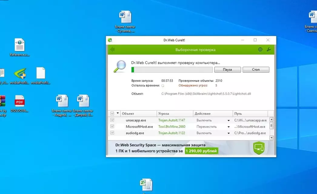Click the Trojan.AutoIt.1122 threat link
317x194 pixels.
[172, 133]
